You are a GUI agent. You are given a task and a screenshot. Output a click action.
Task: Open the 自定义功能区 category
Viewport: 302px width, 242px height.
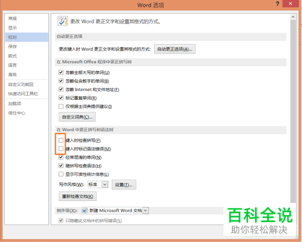click(x=27, y=84)
